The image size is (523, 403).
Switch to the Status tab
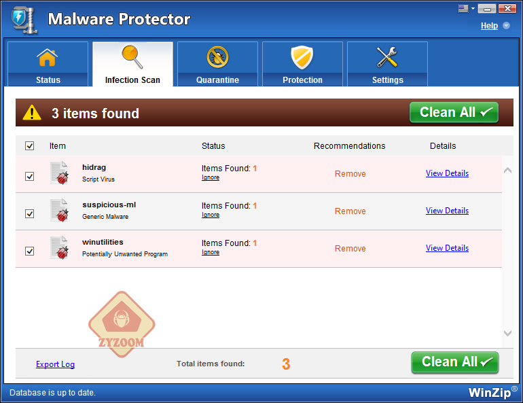[48, 64]
